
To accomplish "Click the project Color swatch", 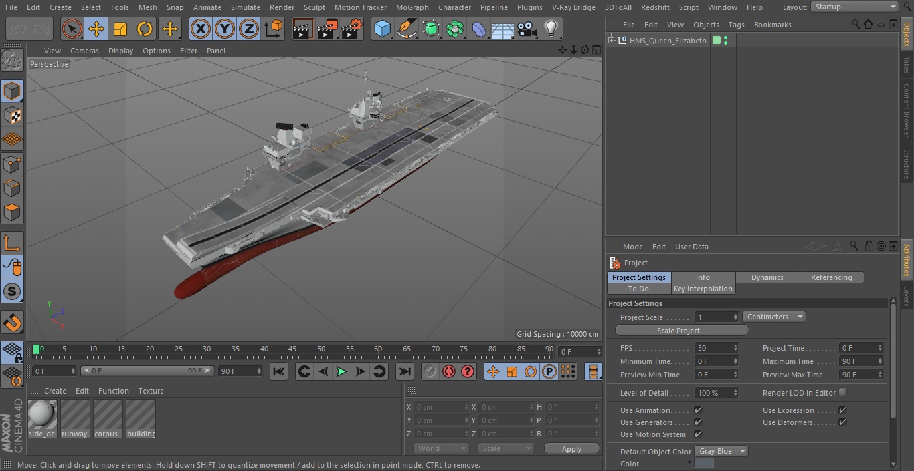I will click(x=704, y=464).
